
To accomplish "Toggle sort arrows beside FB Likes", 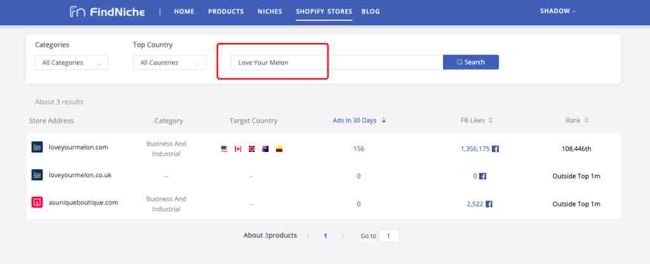I will click(x=491, y=121).
